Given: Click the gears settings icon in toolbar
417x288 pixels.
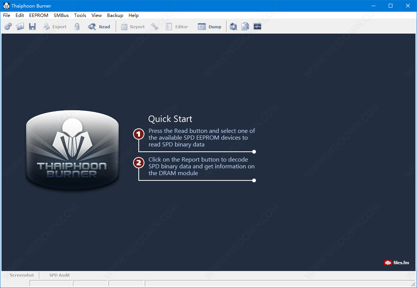Looking at the screenshot, I should click(8, 26).
